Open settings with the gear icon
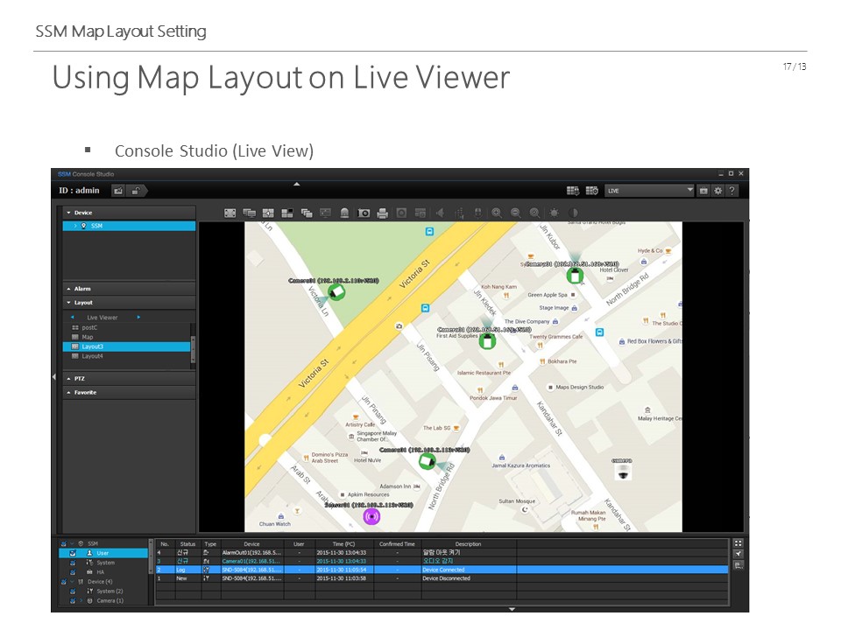Viewport: 841px width, 630px height. [717, 191]
